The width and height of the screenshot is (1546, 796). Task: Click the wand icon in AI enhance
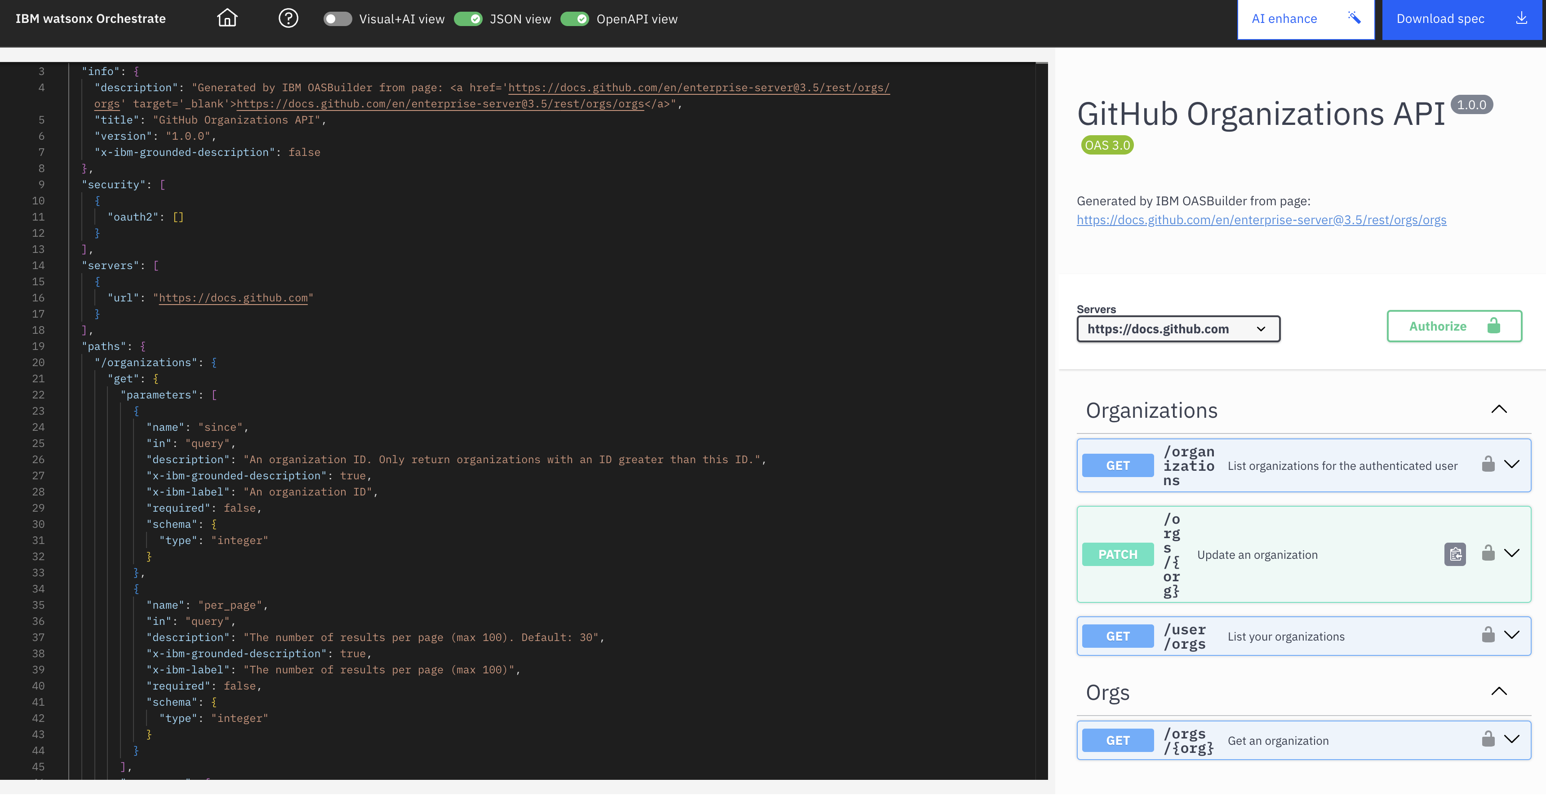pos(1354,18)
